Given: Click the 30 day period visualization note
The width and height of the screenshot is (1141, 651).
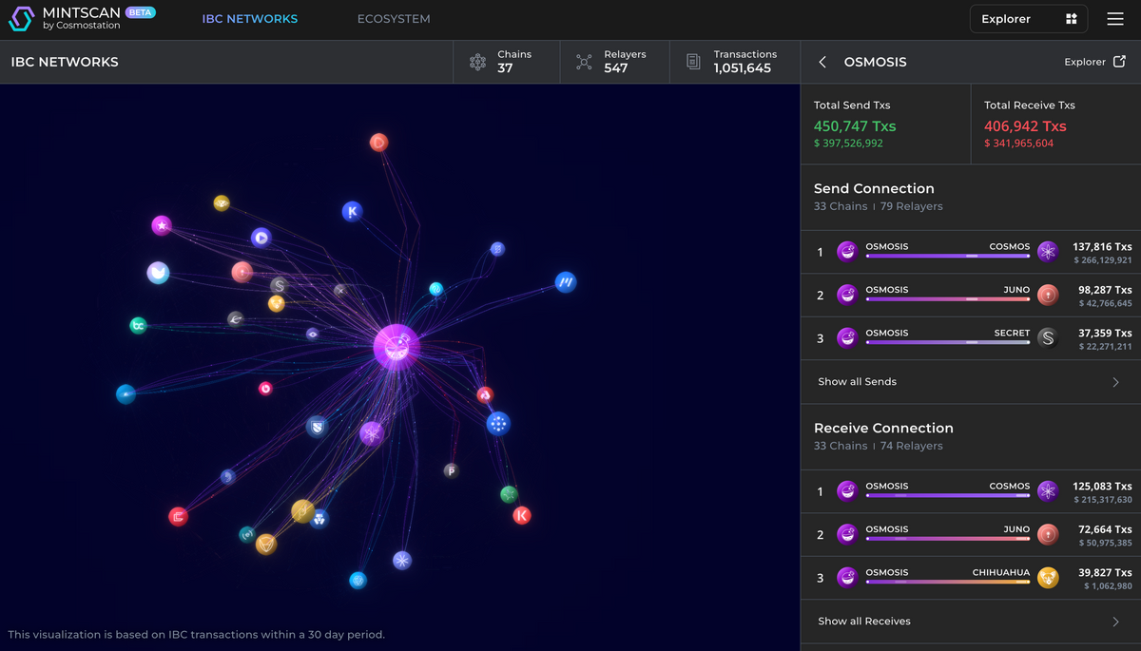Looking at the screenshot, I should point(196,634).
